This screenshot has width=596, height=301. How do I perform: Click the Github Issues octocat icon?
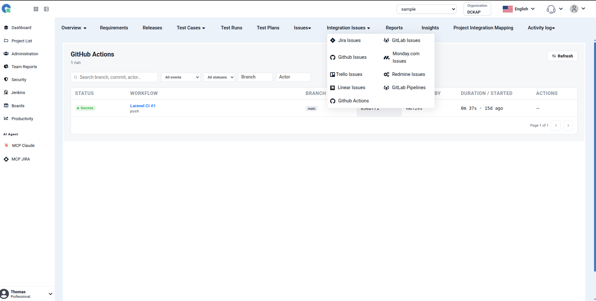(x=333, y=57)
